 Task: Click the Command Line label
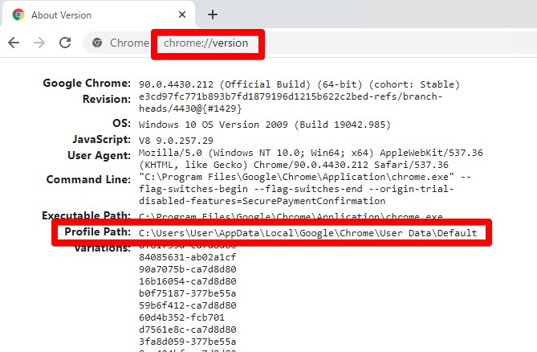pos(88,179)
